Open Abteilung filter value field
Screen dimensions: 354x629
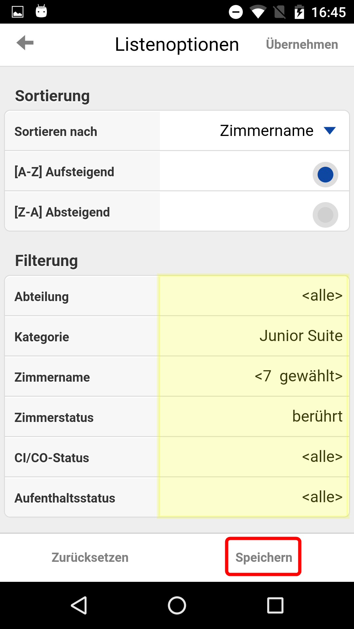click(254, 296)
